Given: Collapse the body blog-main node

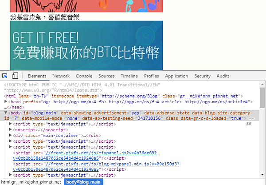Looking at the screenshot, I should point(6,113).
